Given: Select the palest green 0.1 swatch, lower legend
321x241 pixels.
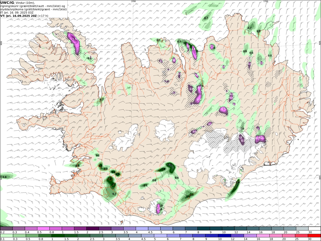Looking at the screenshot, I should tap(7, 236).
